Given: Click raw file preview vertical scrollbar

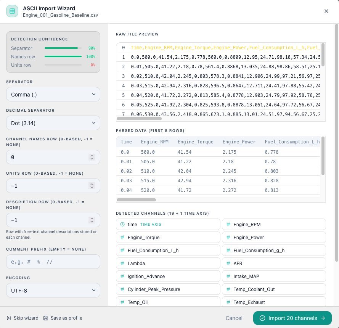Looking at the screenshot, I should pos(323,55).
